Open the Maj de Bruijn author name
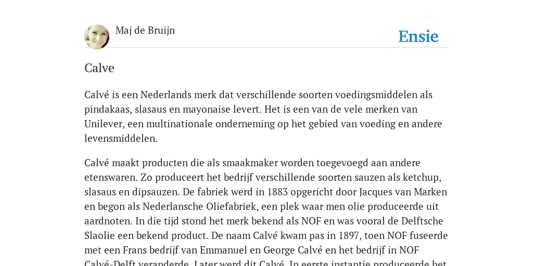The width and height of the screenshot is (533, 266). (145, 30)
